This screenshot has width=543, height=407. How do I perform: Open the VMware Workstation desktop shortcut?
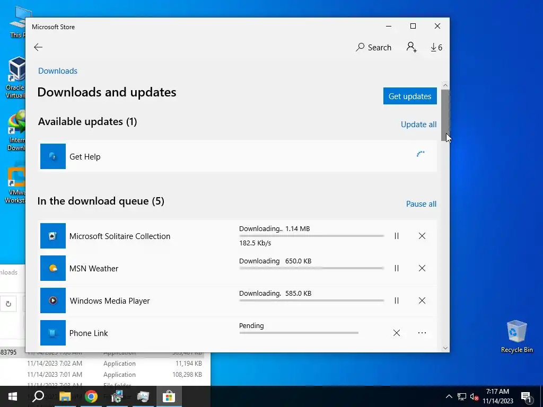click(x=15, y=184)
